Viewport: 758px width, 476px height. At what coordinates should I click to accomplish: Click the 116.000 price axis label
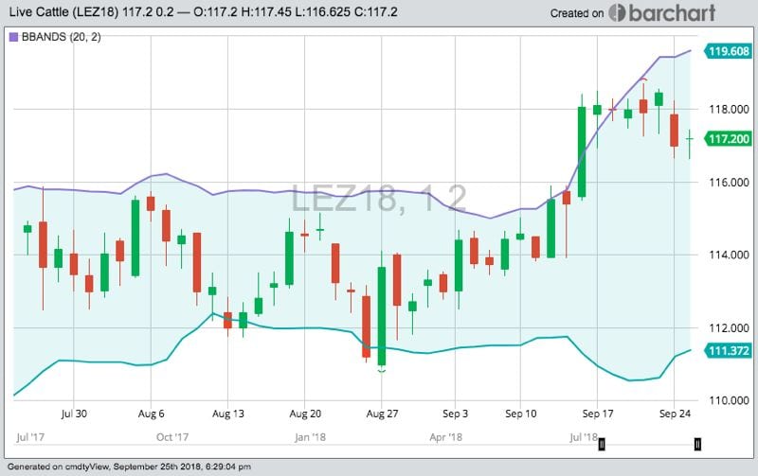point(729,183)
